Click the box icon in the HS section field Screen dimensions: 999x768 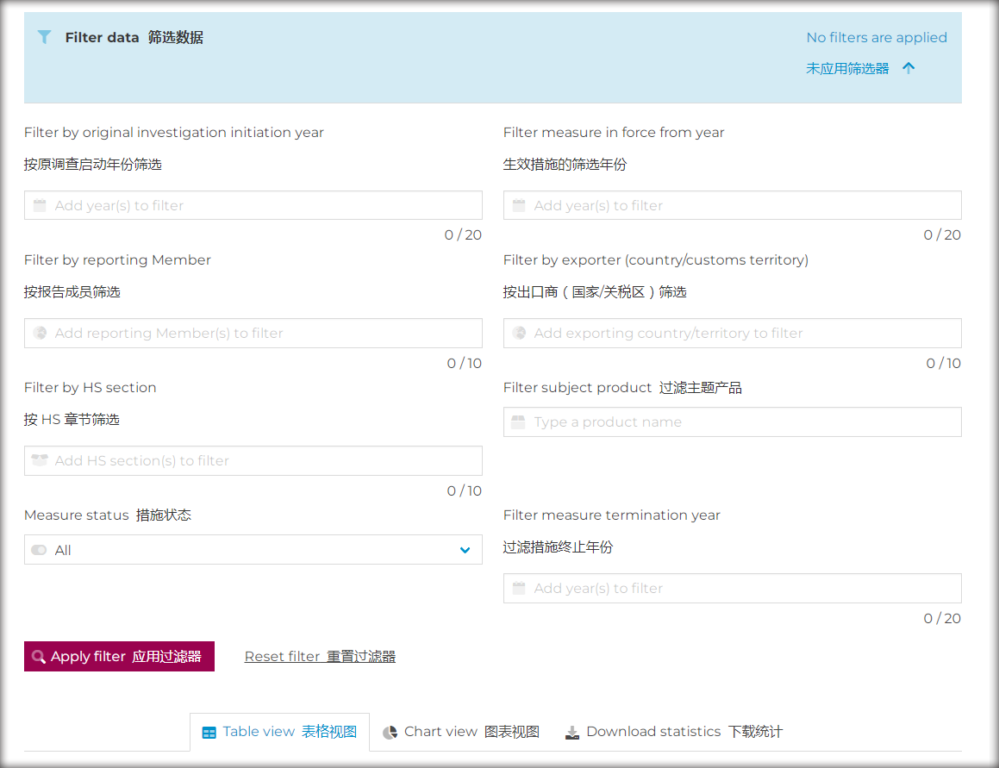point(40,460)
